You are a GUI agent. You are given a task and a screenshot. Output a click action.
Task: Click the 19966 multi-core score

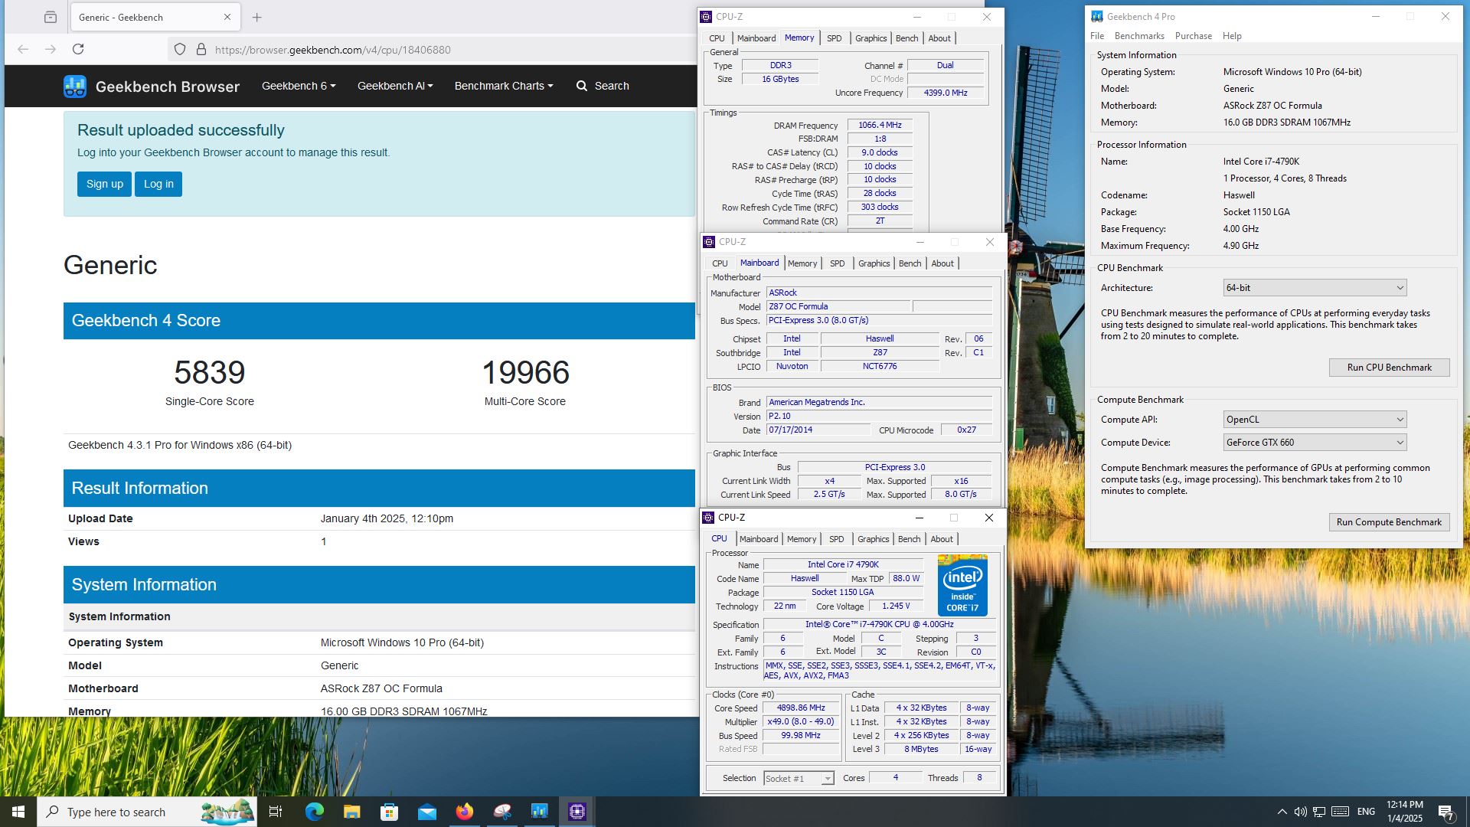click(x=525, y=373)
